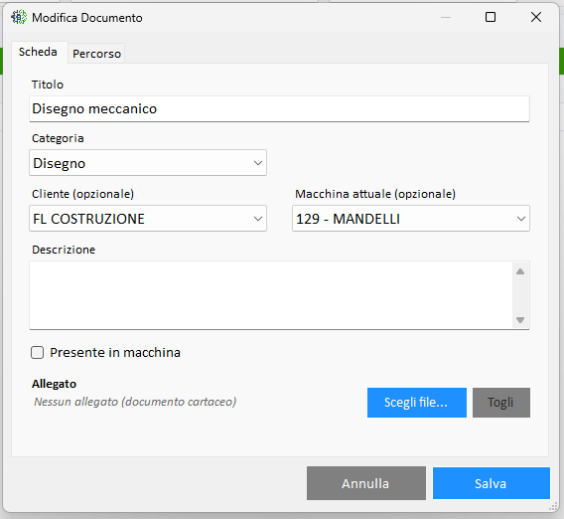Click the Allegato heading label

point(54,384)
